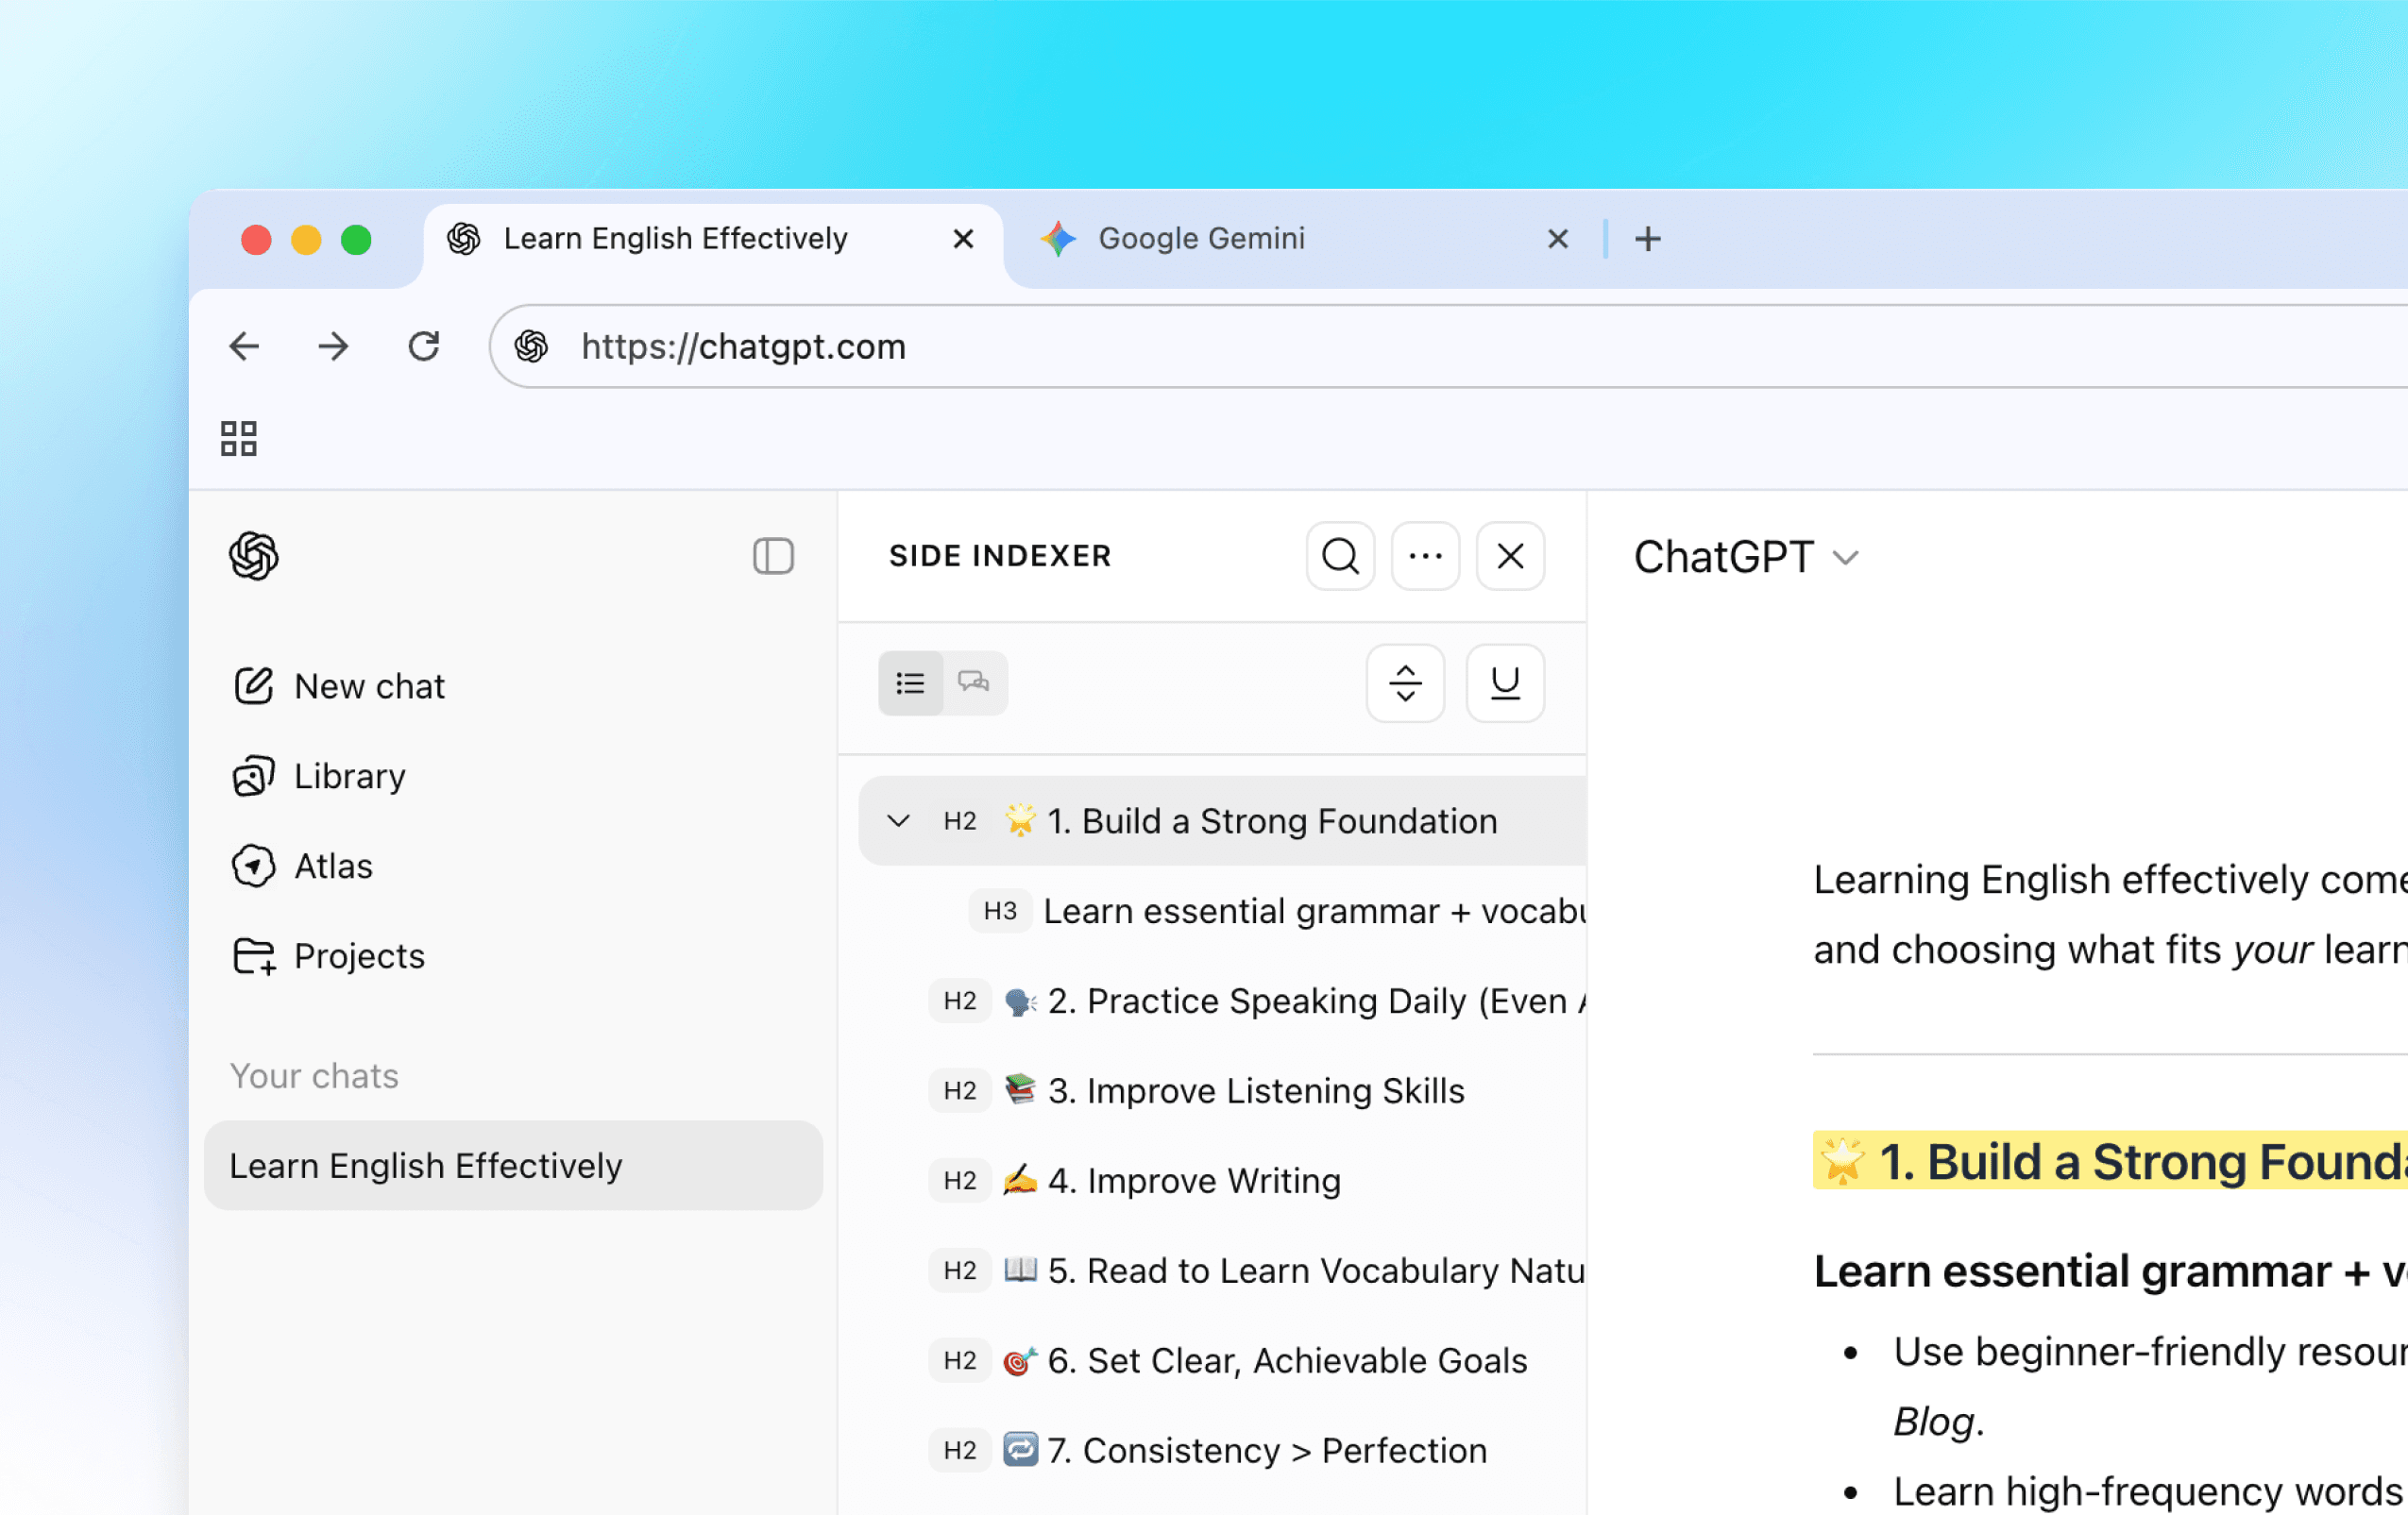Select the Learn English Effectively chat
This screenshot has width=2408, height=1515.
(426, 1164)
